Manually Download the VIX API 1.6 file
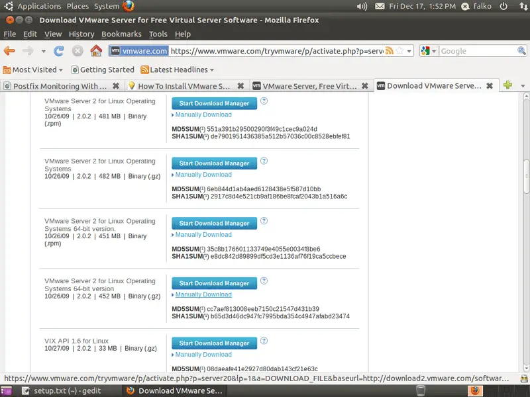The image size is (530, 397). coord(203,355)
